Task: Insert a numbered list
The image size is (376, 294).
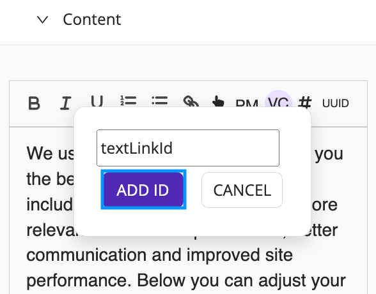Action: coord(129,101)
